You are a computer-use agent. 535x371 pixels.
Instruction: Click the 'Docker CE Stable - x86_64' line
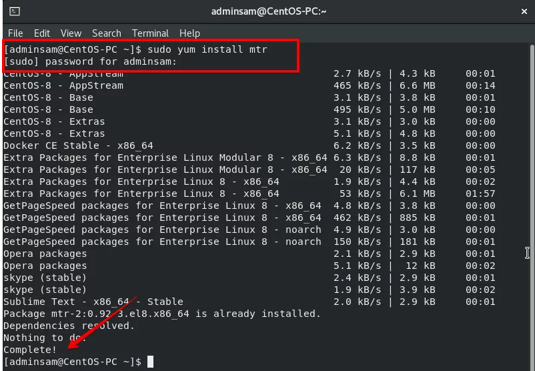point(78,145)
